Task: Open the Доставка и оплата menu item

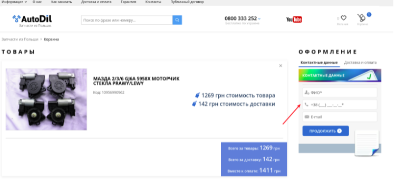Action: coord(96,2)
